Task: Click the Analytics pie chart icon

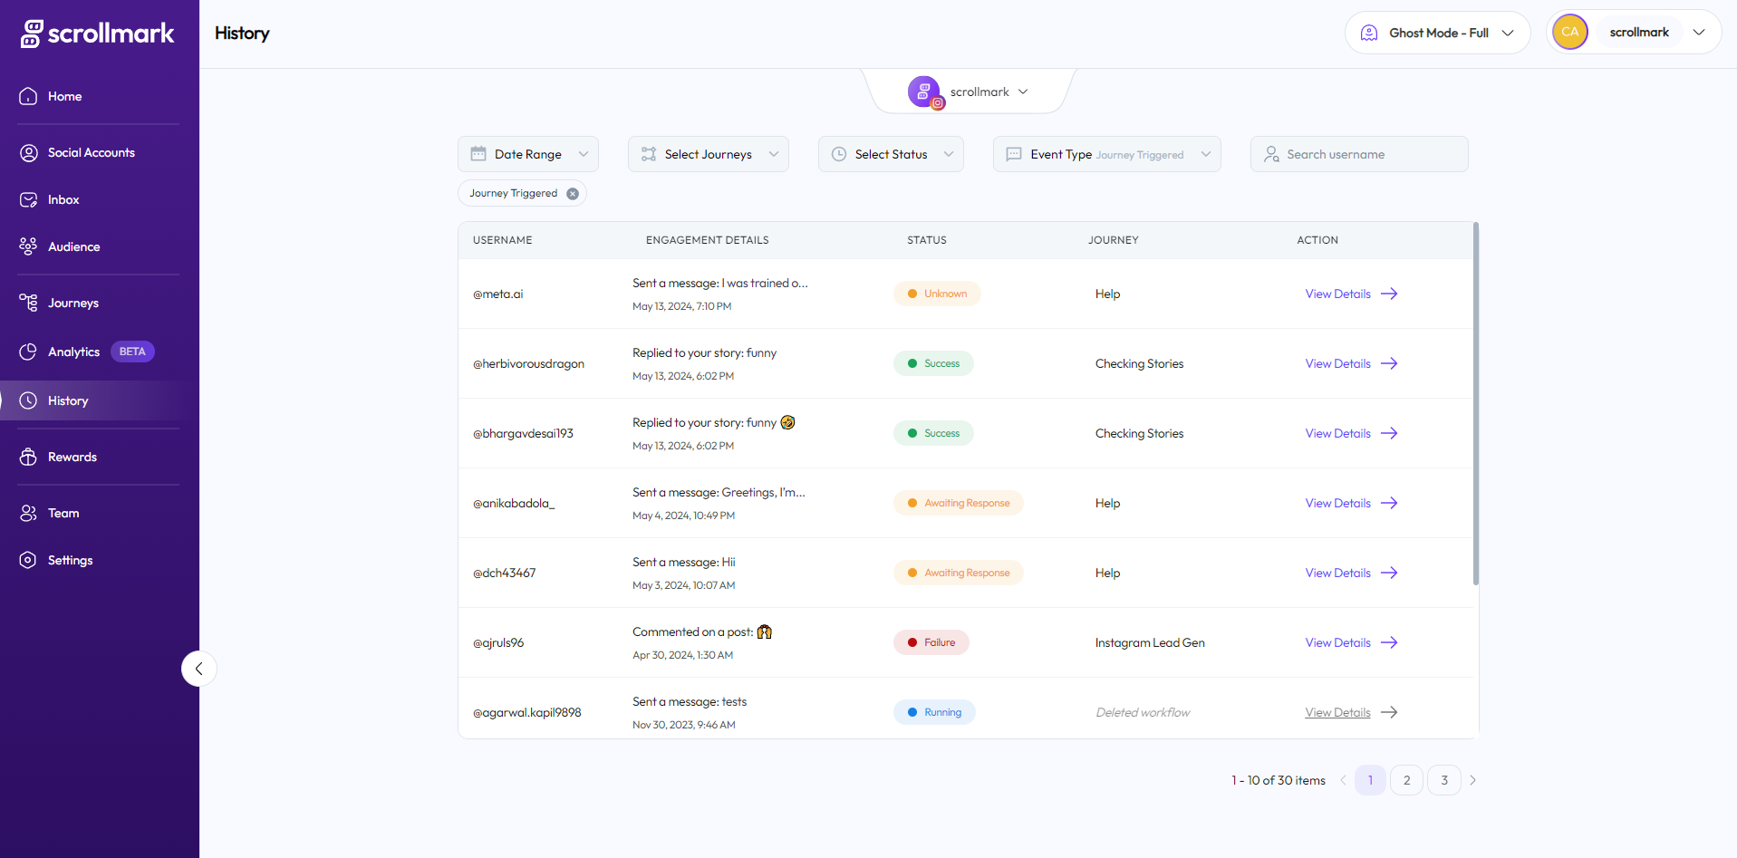Action: point(28,352)
